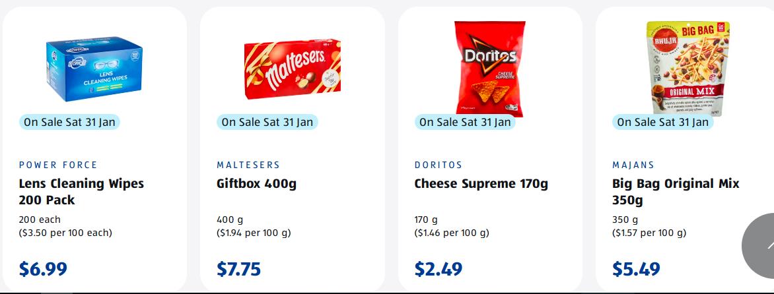The height and width of the screenshot is (294, 774).
Task: Click the $2.49 Doritos price
Action: click(x=438, y=269)
